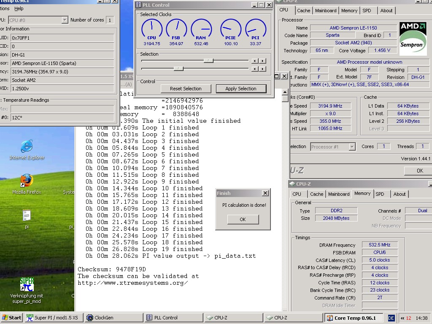This screenshot has height=324, width=432.
Task: Click OK button in upper CPU-Z window
Action: click(x=420, y=171)
